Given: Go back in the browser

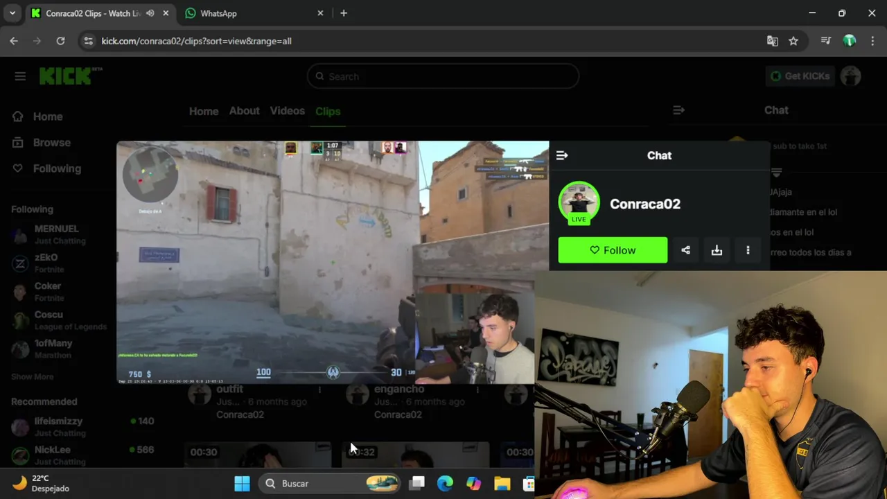Looking at the screenshot, I should click(14, 41).
